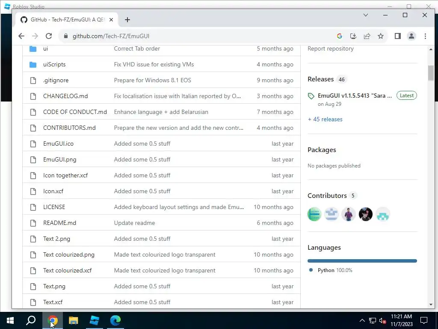This screenshot has height=329, width=438.
Task: Open commit 'Enhance language + add Belarusian'
Action: [161, 112]
